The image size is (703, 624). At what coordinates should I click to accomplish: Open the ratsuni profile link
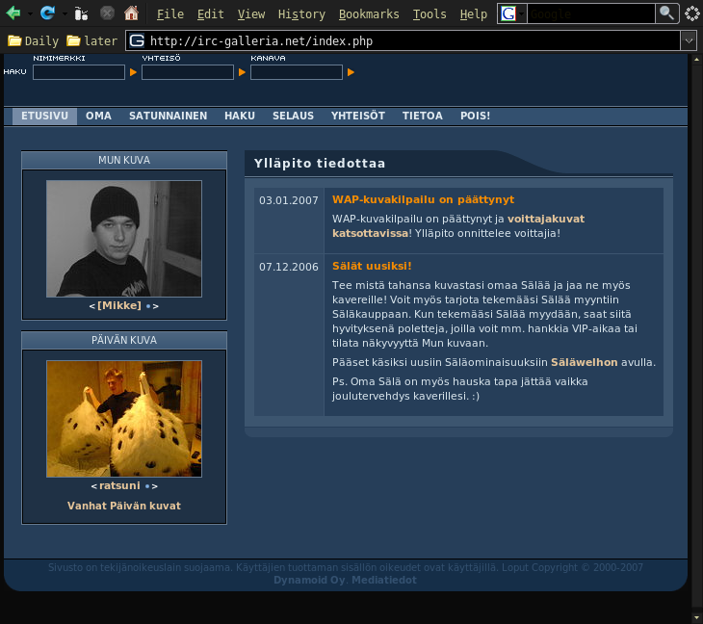pyautogui.click(x=119, y=486)
